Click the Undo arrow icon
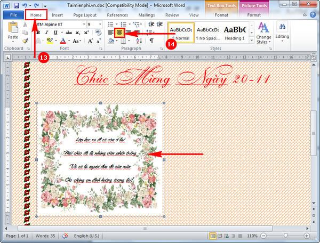Screen dimensions: 320x243 point(25,5)
